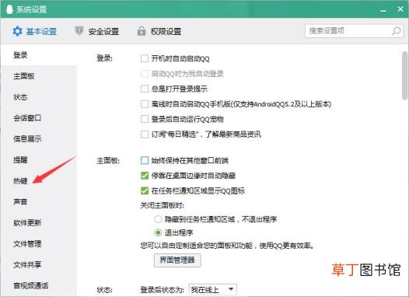This screenshot has height=297, width=409.
Task: Switch to 基本设置 tab
Action: [x=34, y=31]
